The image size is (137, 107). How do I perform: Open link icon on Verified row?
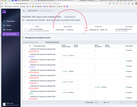(x=29, y=91)
